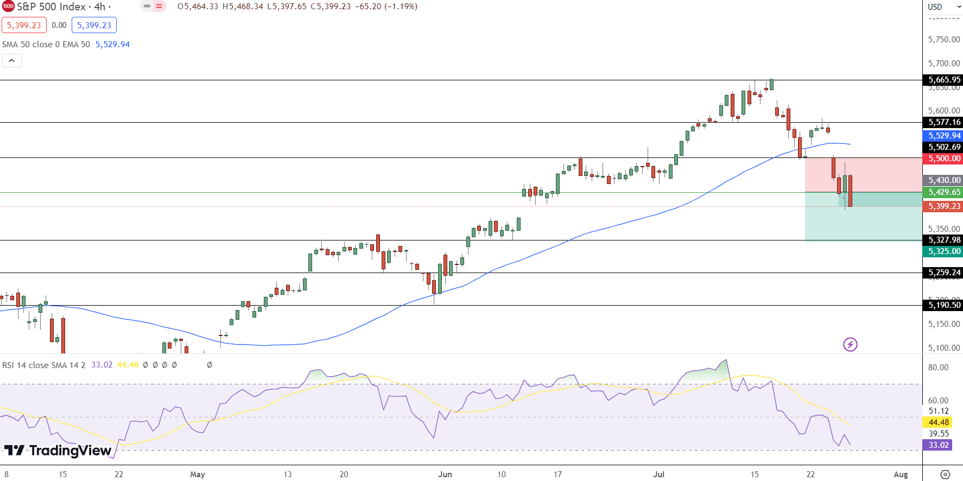This screenshot has height=481, width=963.
Task: Select the SMA 50 close 0 EMA 50 legend
Action: (46, 45)
